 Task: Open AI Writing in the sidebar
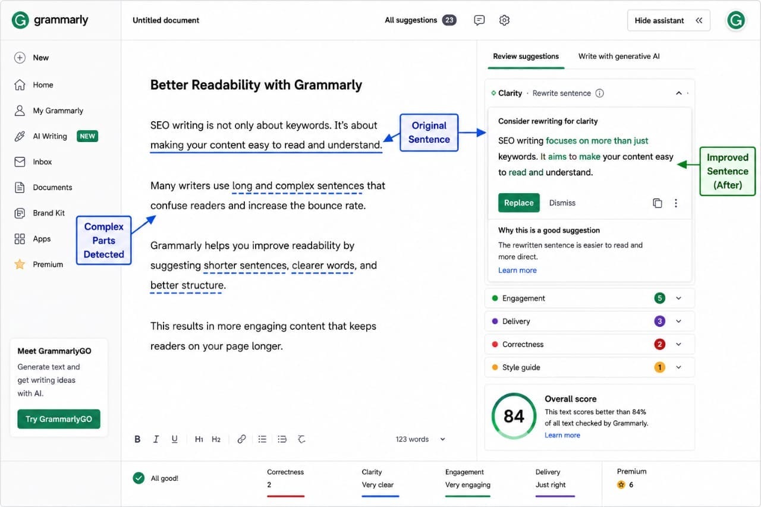tap(55, 136)
